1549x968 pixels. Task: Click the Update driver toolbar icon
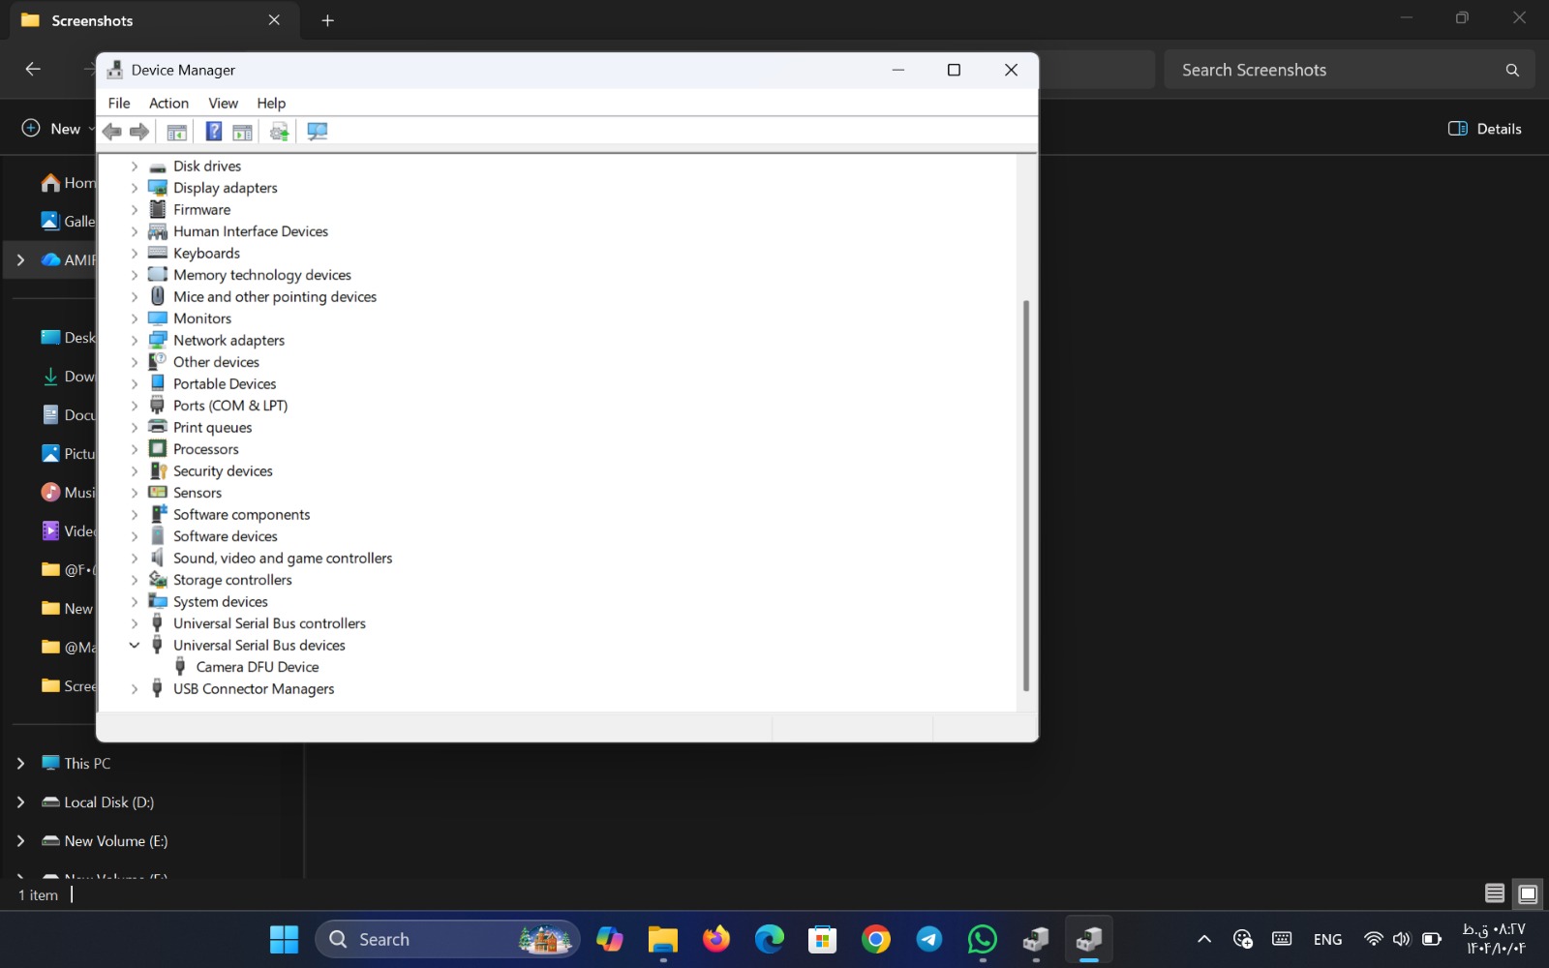[x=279, y=132]
